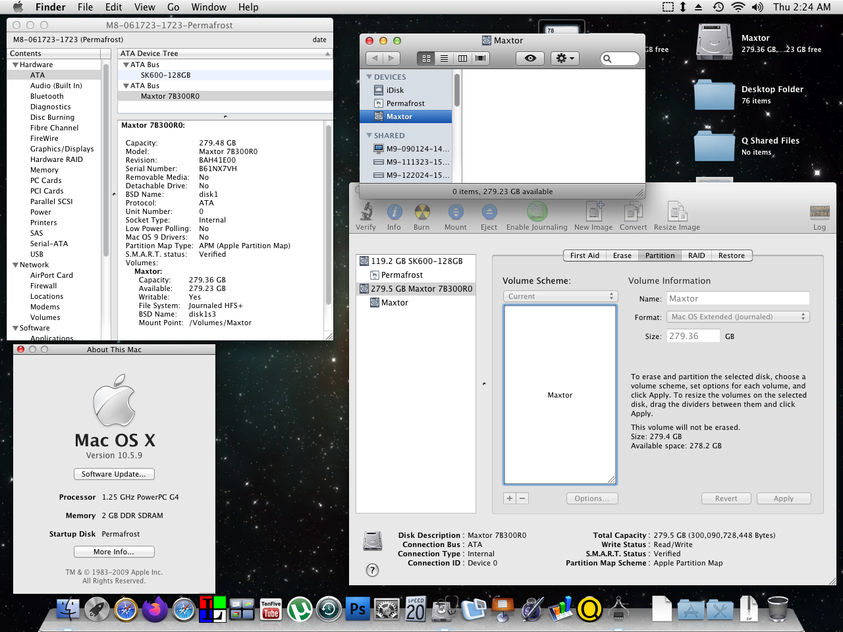This screenshot has height=632, width=843.
Task: Switch Finder window to list view
Action: (x=445, y=59)
